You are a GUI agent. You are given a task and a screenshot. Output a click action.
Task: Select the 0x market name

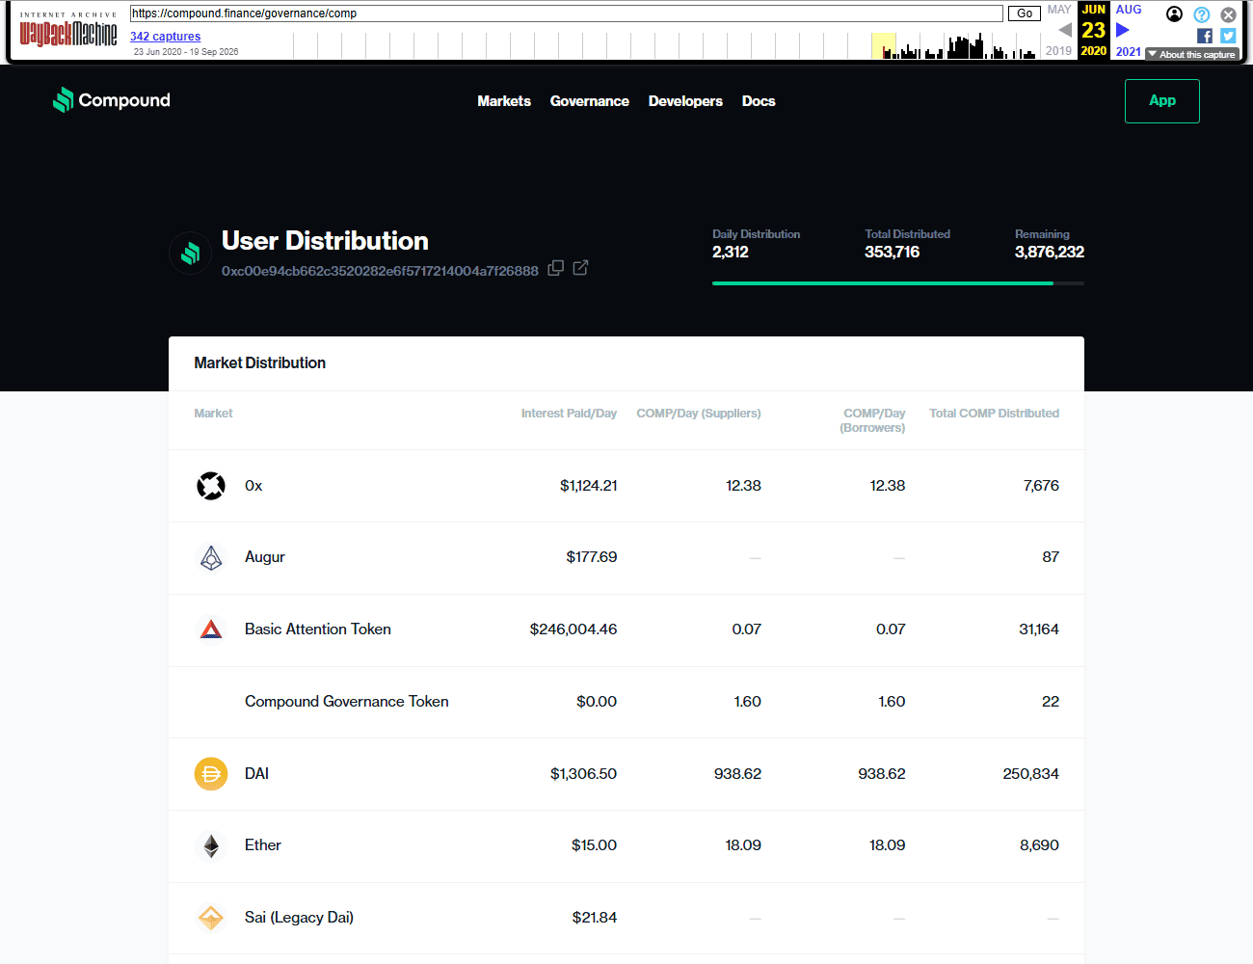tap(253, 486)
